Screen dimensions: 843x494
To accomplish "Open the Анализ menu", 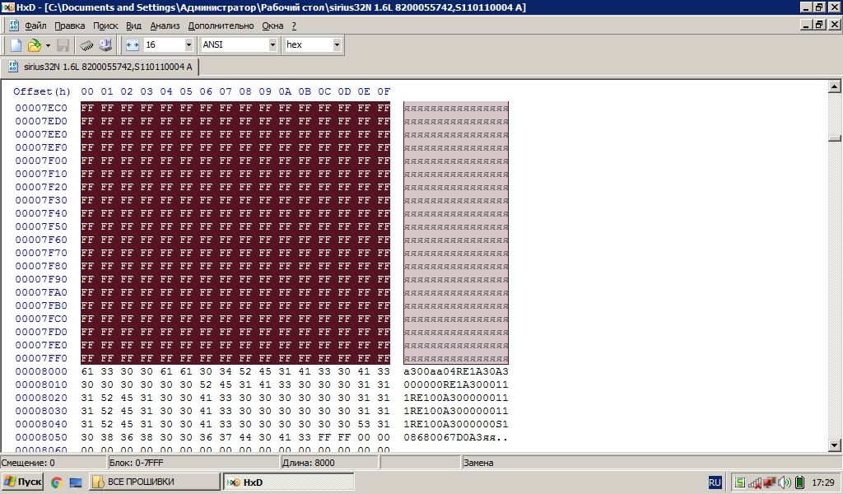I will tap(165, 26).
